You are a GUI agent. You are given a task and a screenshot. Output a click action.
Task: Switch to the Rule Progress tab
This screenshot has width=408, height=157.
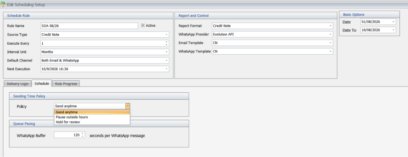[66, 84]
